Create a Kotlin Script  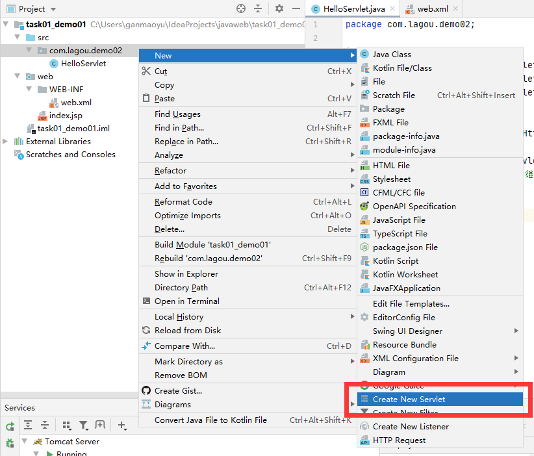(440, 261)
